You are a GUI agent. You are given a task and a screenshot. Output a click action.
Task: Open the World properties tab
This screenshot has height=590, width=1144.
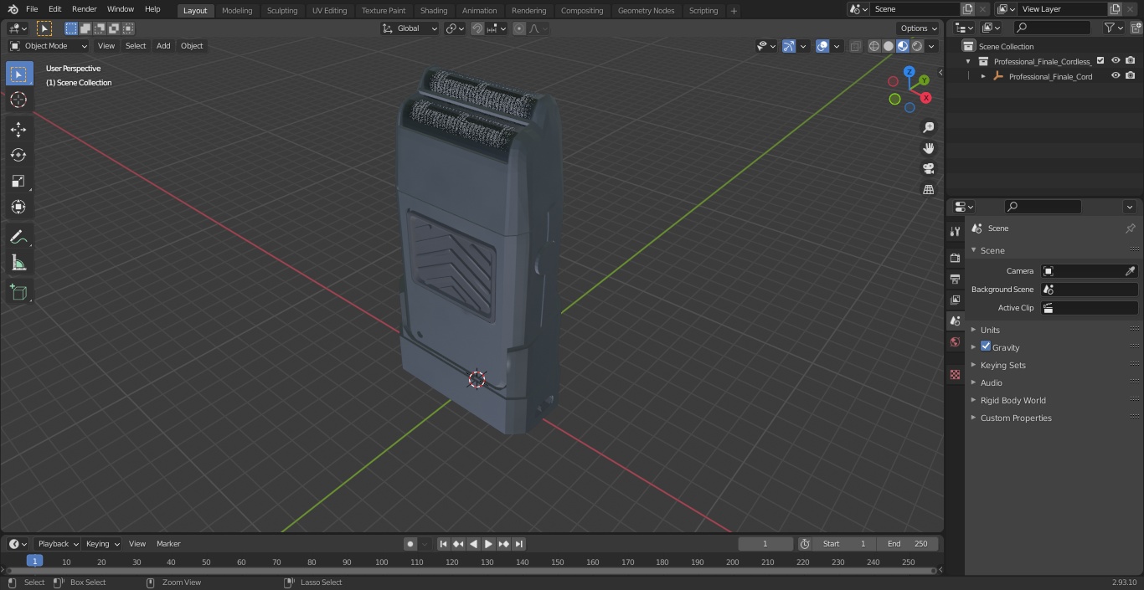(x=955, y=341)
